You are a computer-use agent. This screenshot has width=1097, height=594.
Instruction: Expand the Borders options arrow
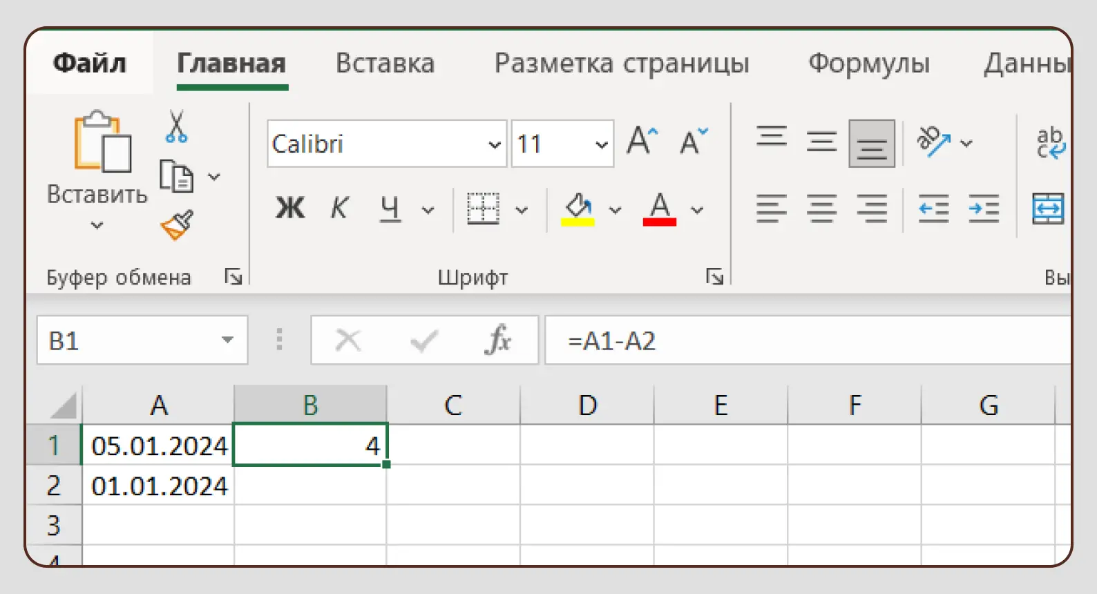pos(522,209)
